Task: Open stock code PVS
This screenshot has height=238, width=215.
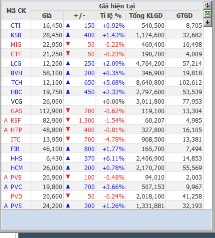Action: (x=16, y=206)
